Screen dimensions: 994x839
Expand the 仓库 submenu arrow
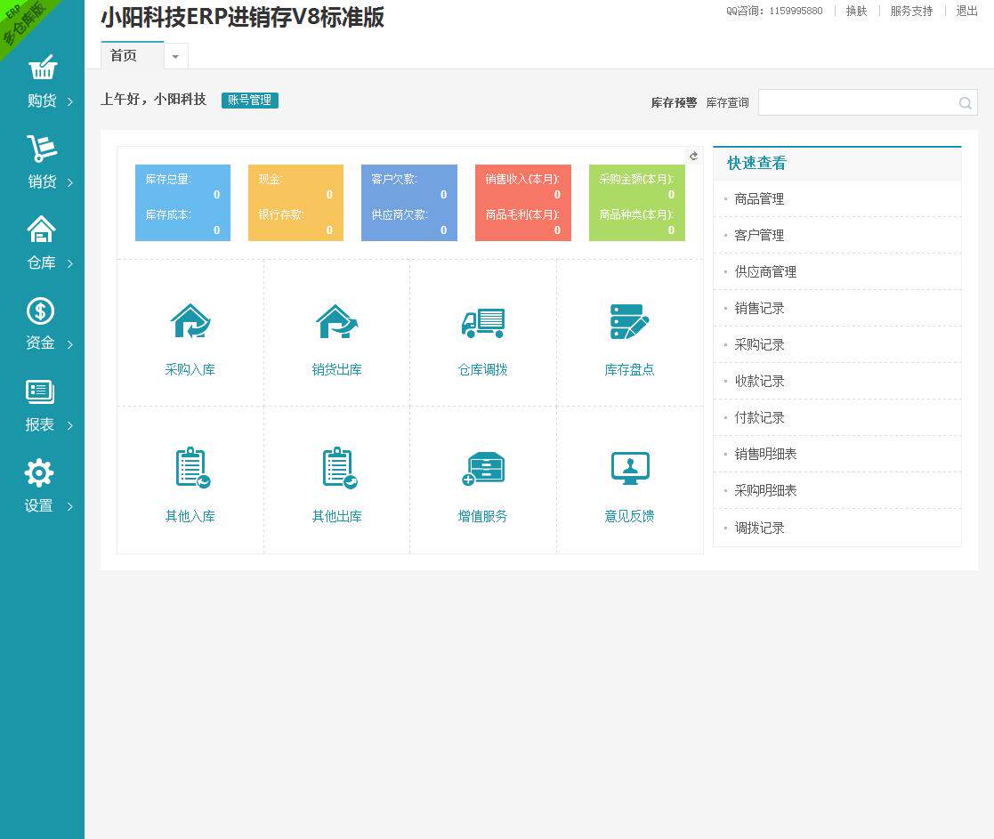[x=69, y=263]
